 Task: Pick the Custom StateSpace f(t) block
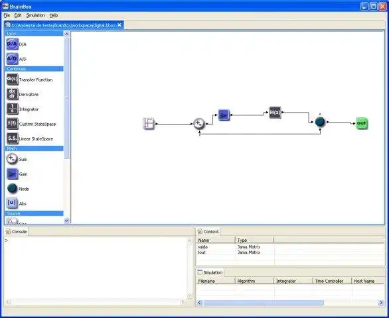[x=12, y=124]
